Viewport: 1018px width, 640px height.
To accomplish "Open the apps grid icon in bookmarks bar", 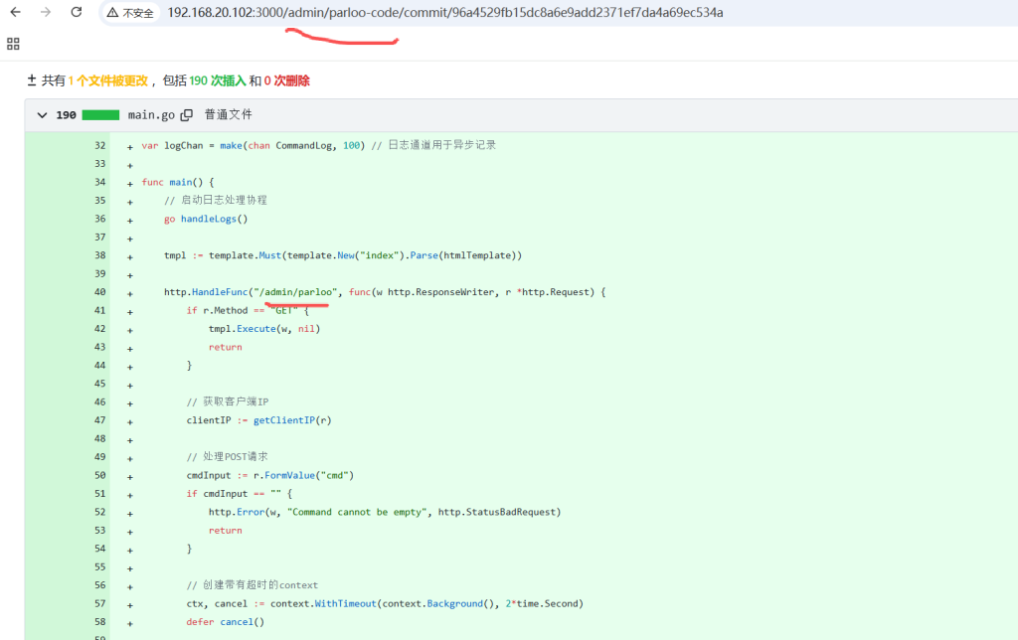I will point(13,44).
